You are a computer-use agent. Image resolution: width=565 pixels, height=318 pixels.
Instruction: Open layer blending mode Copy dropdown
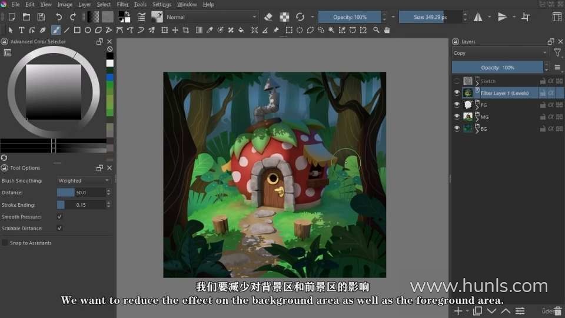pos(500,53)
